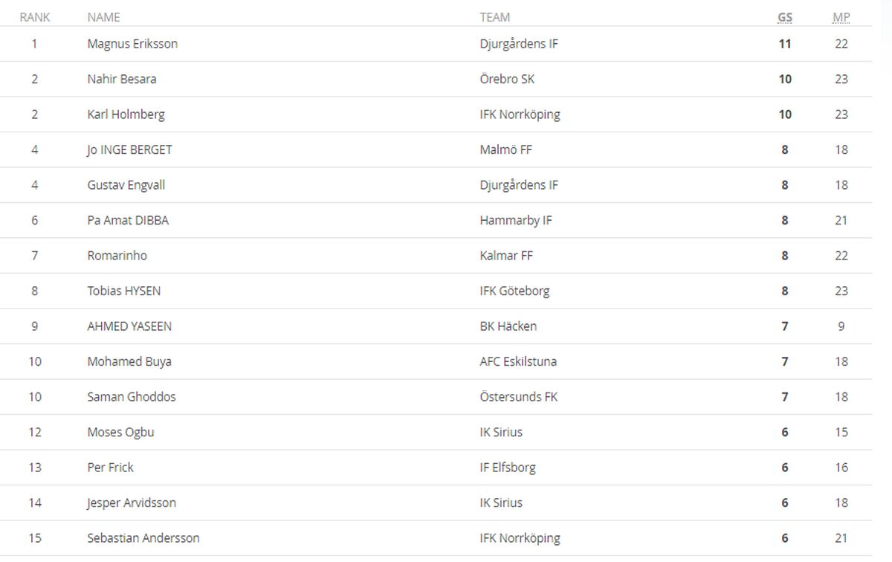
Task: Open Karl Holmberg player entry
Action: coord(126,114)
